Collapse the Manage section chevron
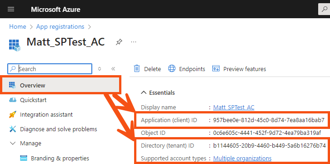The width and height of the screenshot is (330, 164). 13,143
